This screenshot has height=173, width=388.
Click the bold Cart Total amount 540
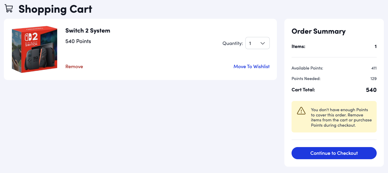371,90
